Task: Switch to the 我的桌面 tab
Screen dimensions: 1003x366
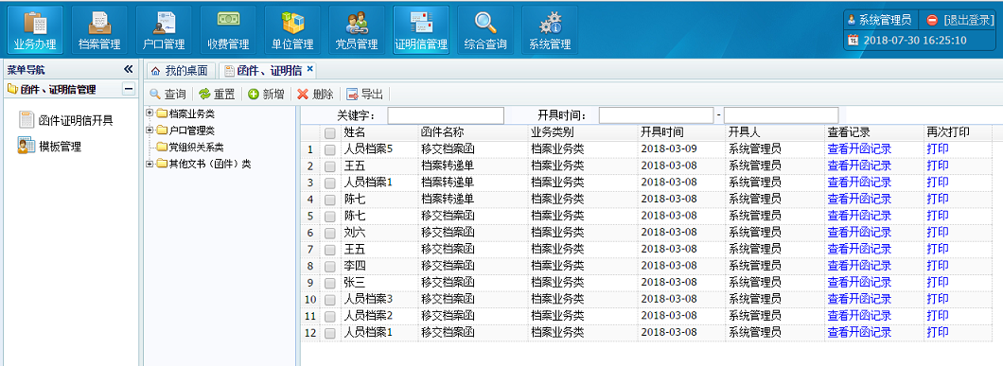Action: point(180,70)
